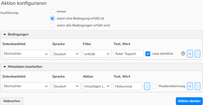Enable the Mustererkennung checkbox
Image resolution: width=203 pixels, height=105 pixels.
(x=154, y=86)
